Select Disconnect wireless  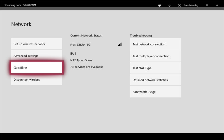[x=37, y=80]
